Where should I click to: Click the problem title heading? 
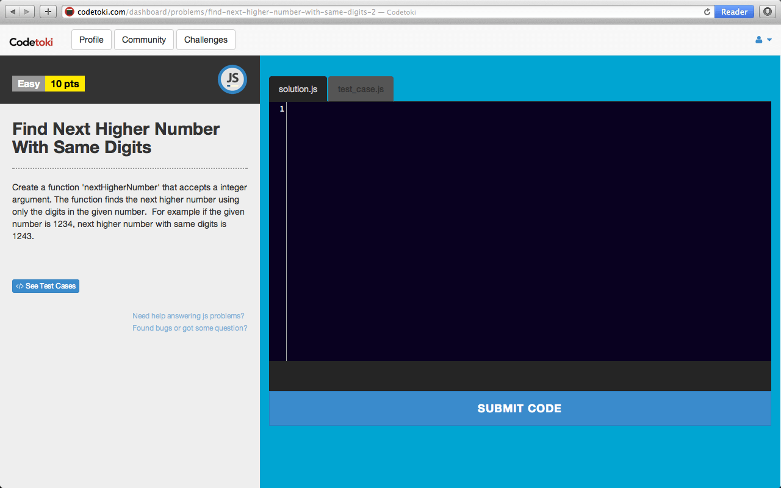click(116, 138)
